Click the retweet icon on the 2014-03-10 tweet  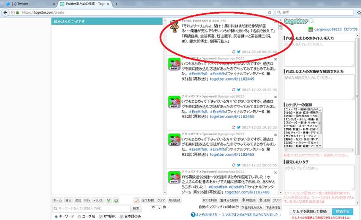click(234, 52)
